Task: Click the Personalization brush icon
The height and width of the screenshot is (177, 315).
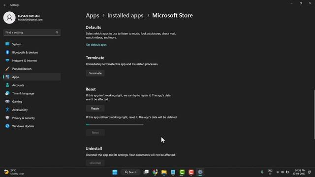Action: coord(7,69)
